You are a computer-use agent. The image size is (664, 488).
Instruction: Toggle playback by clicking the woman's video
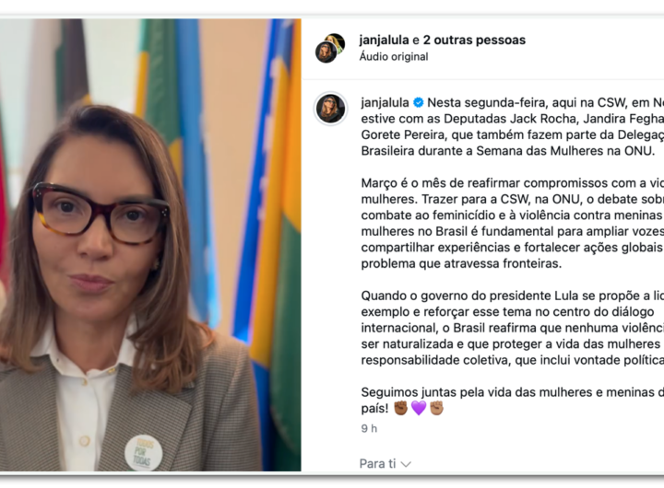tap(150, 244)
